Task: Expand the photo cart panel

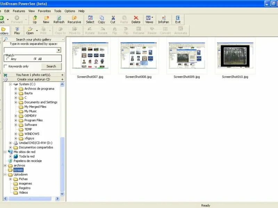Action: point(63,75)
